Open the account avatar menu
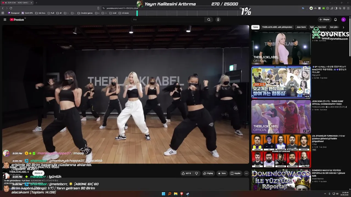This screenshot has height=197, width=351. pyautogui.click(x=343, y=19)
